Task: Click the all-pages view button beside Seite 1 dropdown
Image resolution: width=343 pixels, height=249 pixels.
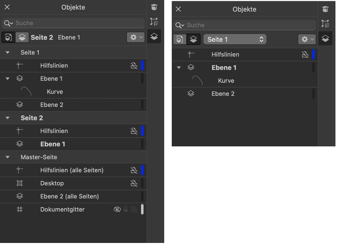Action: 180,39
